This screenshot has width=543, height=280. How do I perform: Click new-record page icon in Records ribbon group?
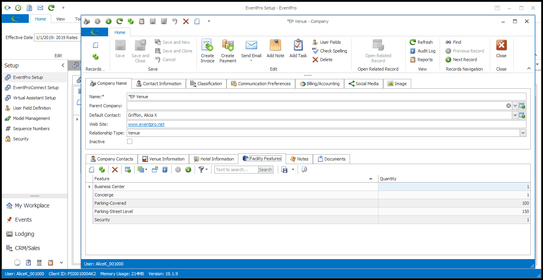pyautogui.click(x=95, y=45)
